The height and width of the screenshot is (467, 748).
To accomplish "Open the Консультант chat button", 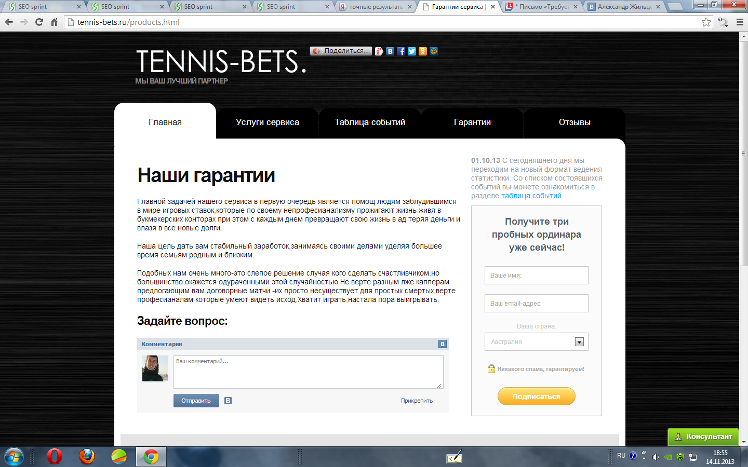I will click(703, 437).
